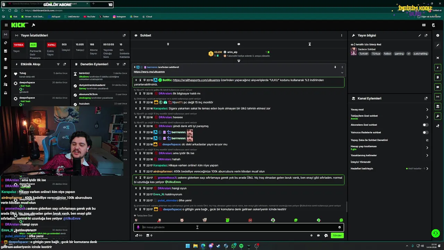Pop out the Etkinlik Akışı panel
The image size is (444, 250).
pos(65,64)
